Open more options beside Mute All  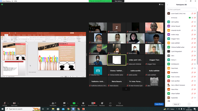[189, 104]
